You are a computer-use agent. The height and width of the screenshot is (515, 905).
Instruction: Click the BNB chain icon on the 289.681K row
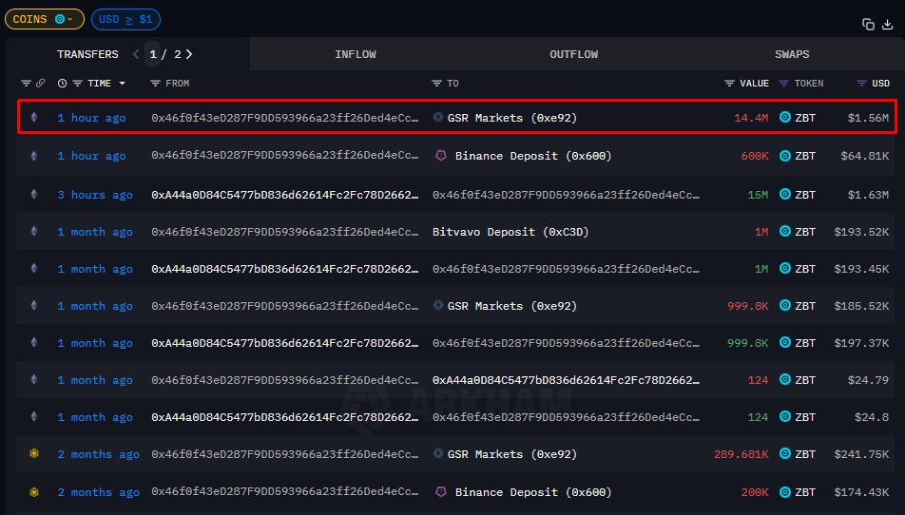34,454
